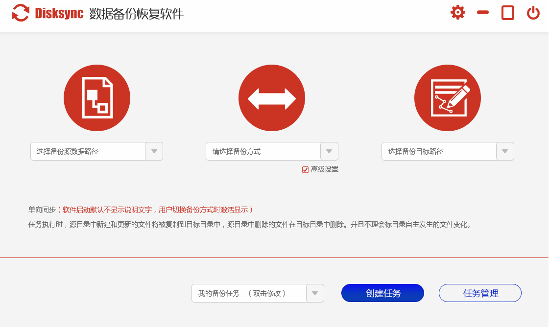The height and width of the screenshot is (327, 549).
Task: Click the 我的备份任务一 task name field
Action: (249, 293)
